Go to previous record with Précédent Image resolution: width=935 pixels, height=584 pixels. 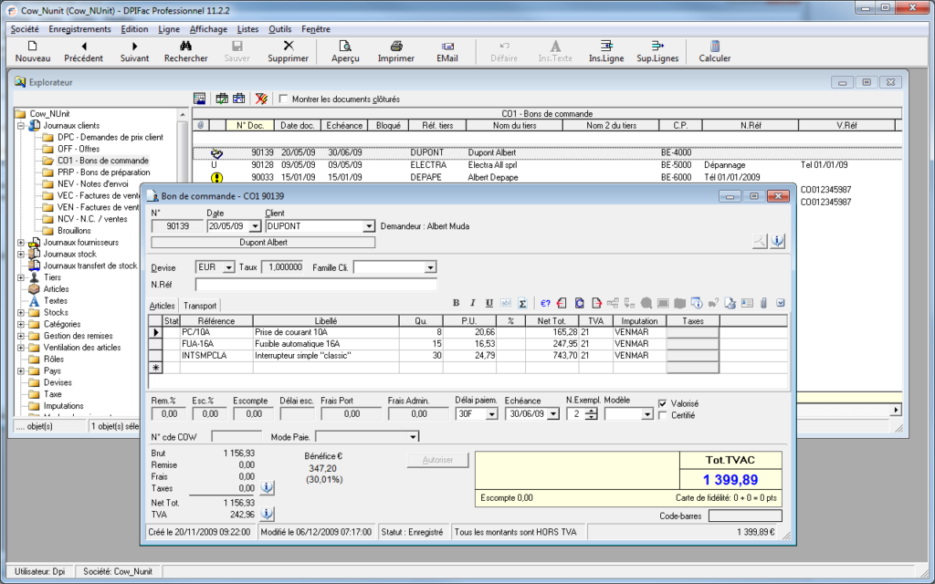(x=83, y=52)
